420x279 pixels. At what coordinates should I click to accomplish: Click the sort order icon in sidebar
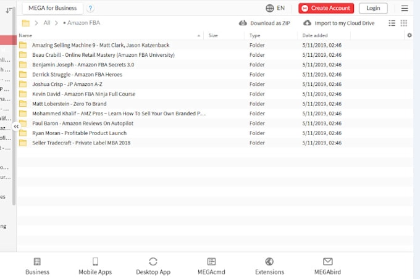click(8, 10)
